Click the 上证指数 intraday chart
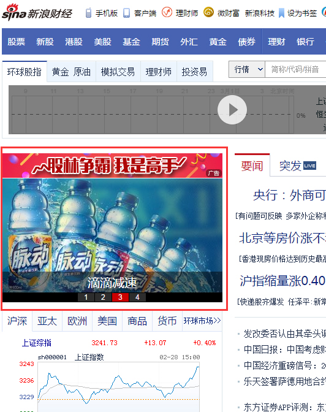This screenshot has width=326, height=412. pyautogui.click(x=118, y=386)
